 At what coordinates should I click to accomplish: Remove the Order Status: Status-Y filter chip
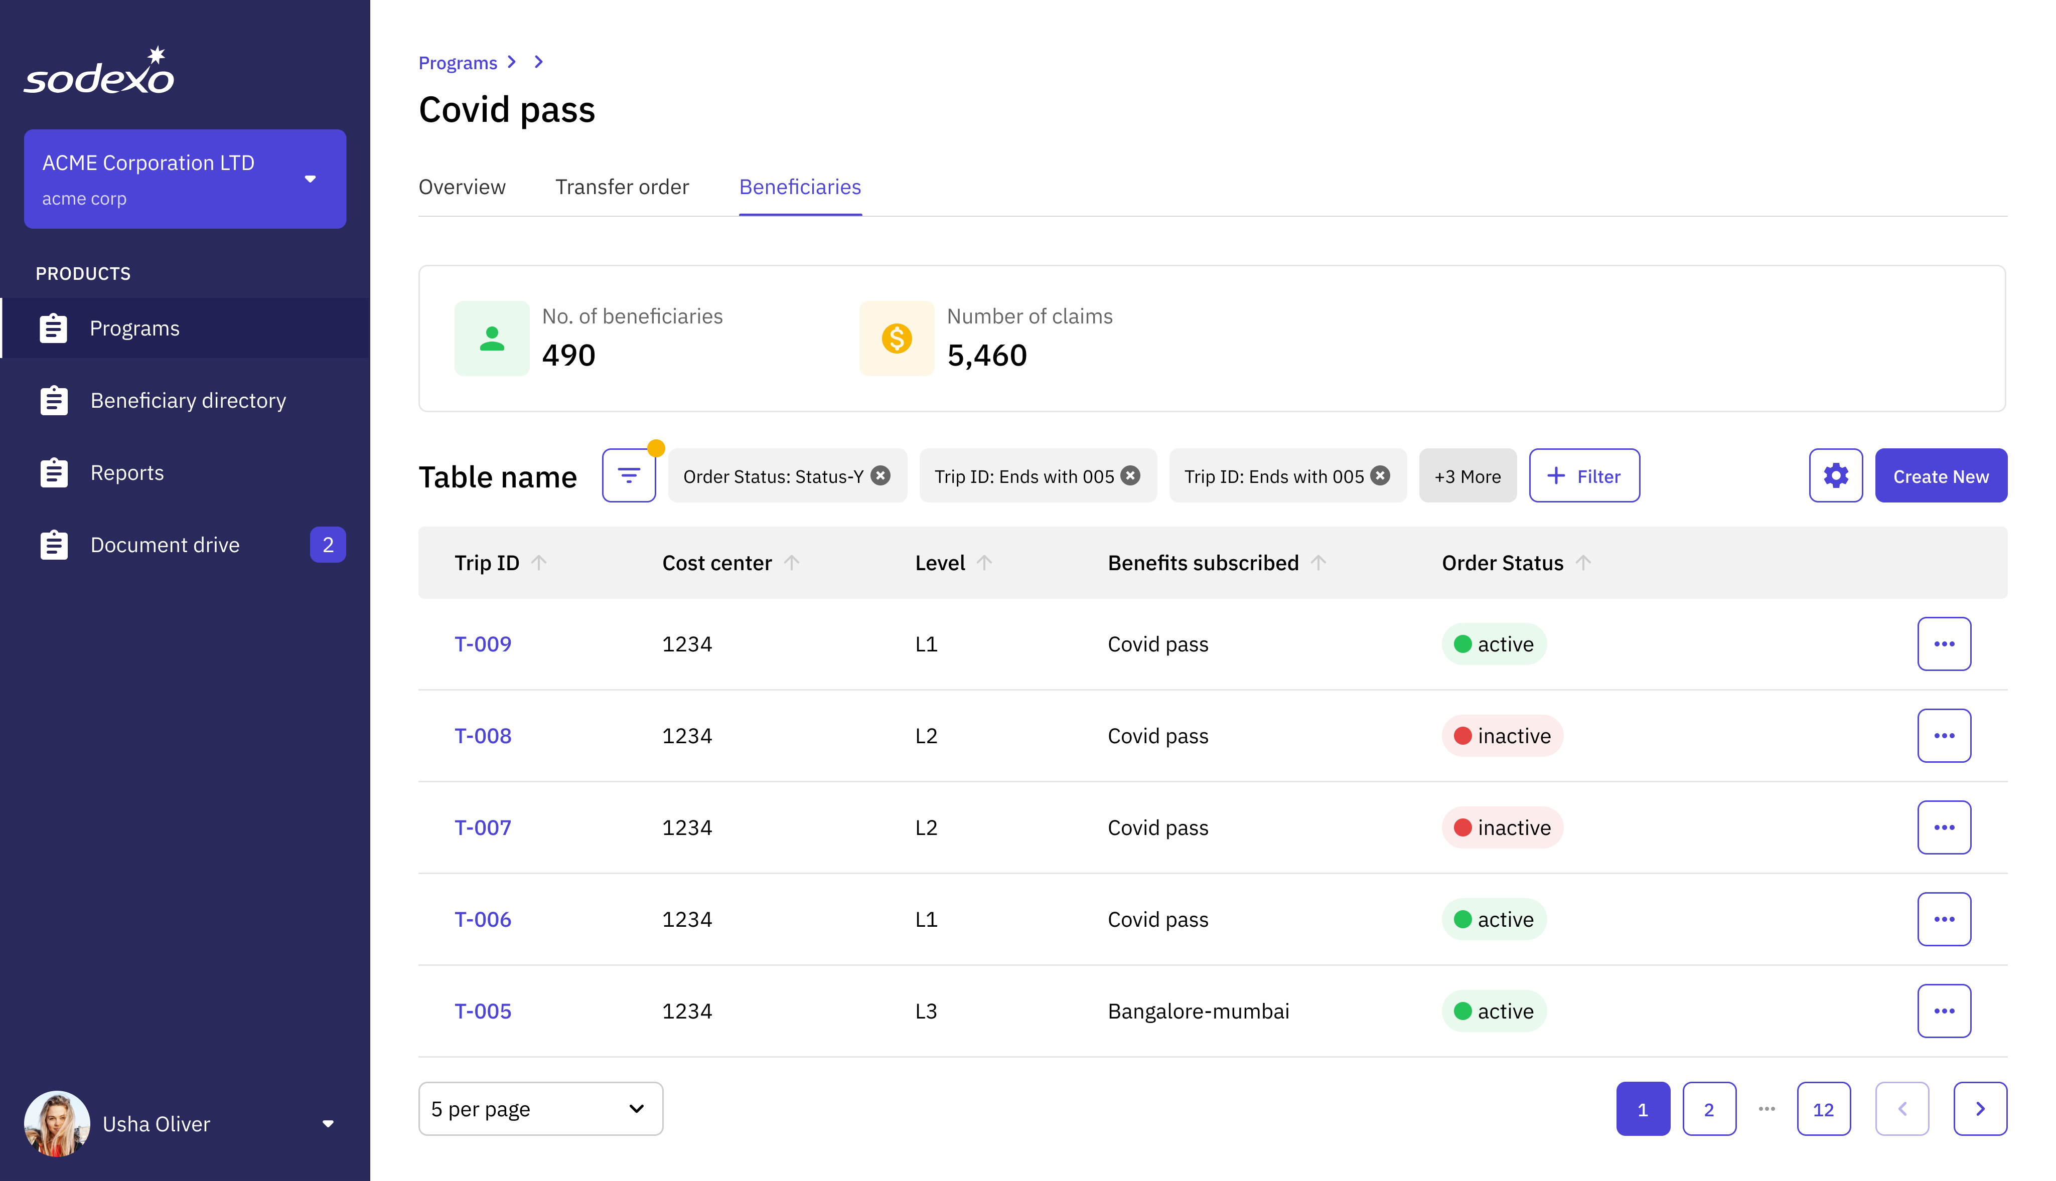[880, 475]
